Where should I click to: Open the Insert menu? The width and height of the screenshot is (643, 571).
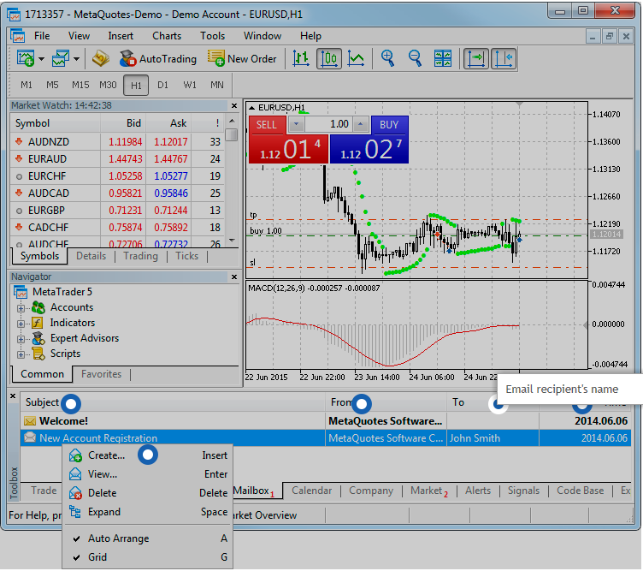121,36
